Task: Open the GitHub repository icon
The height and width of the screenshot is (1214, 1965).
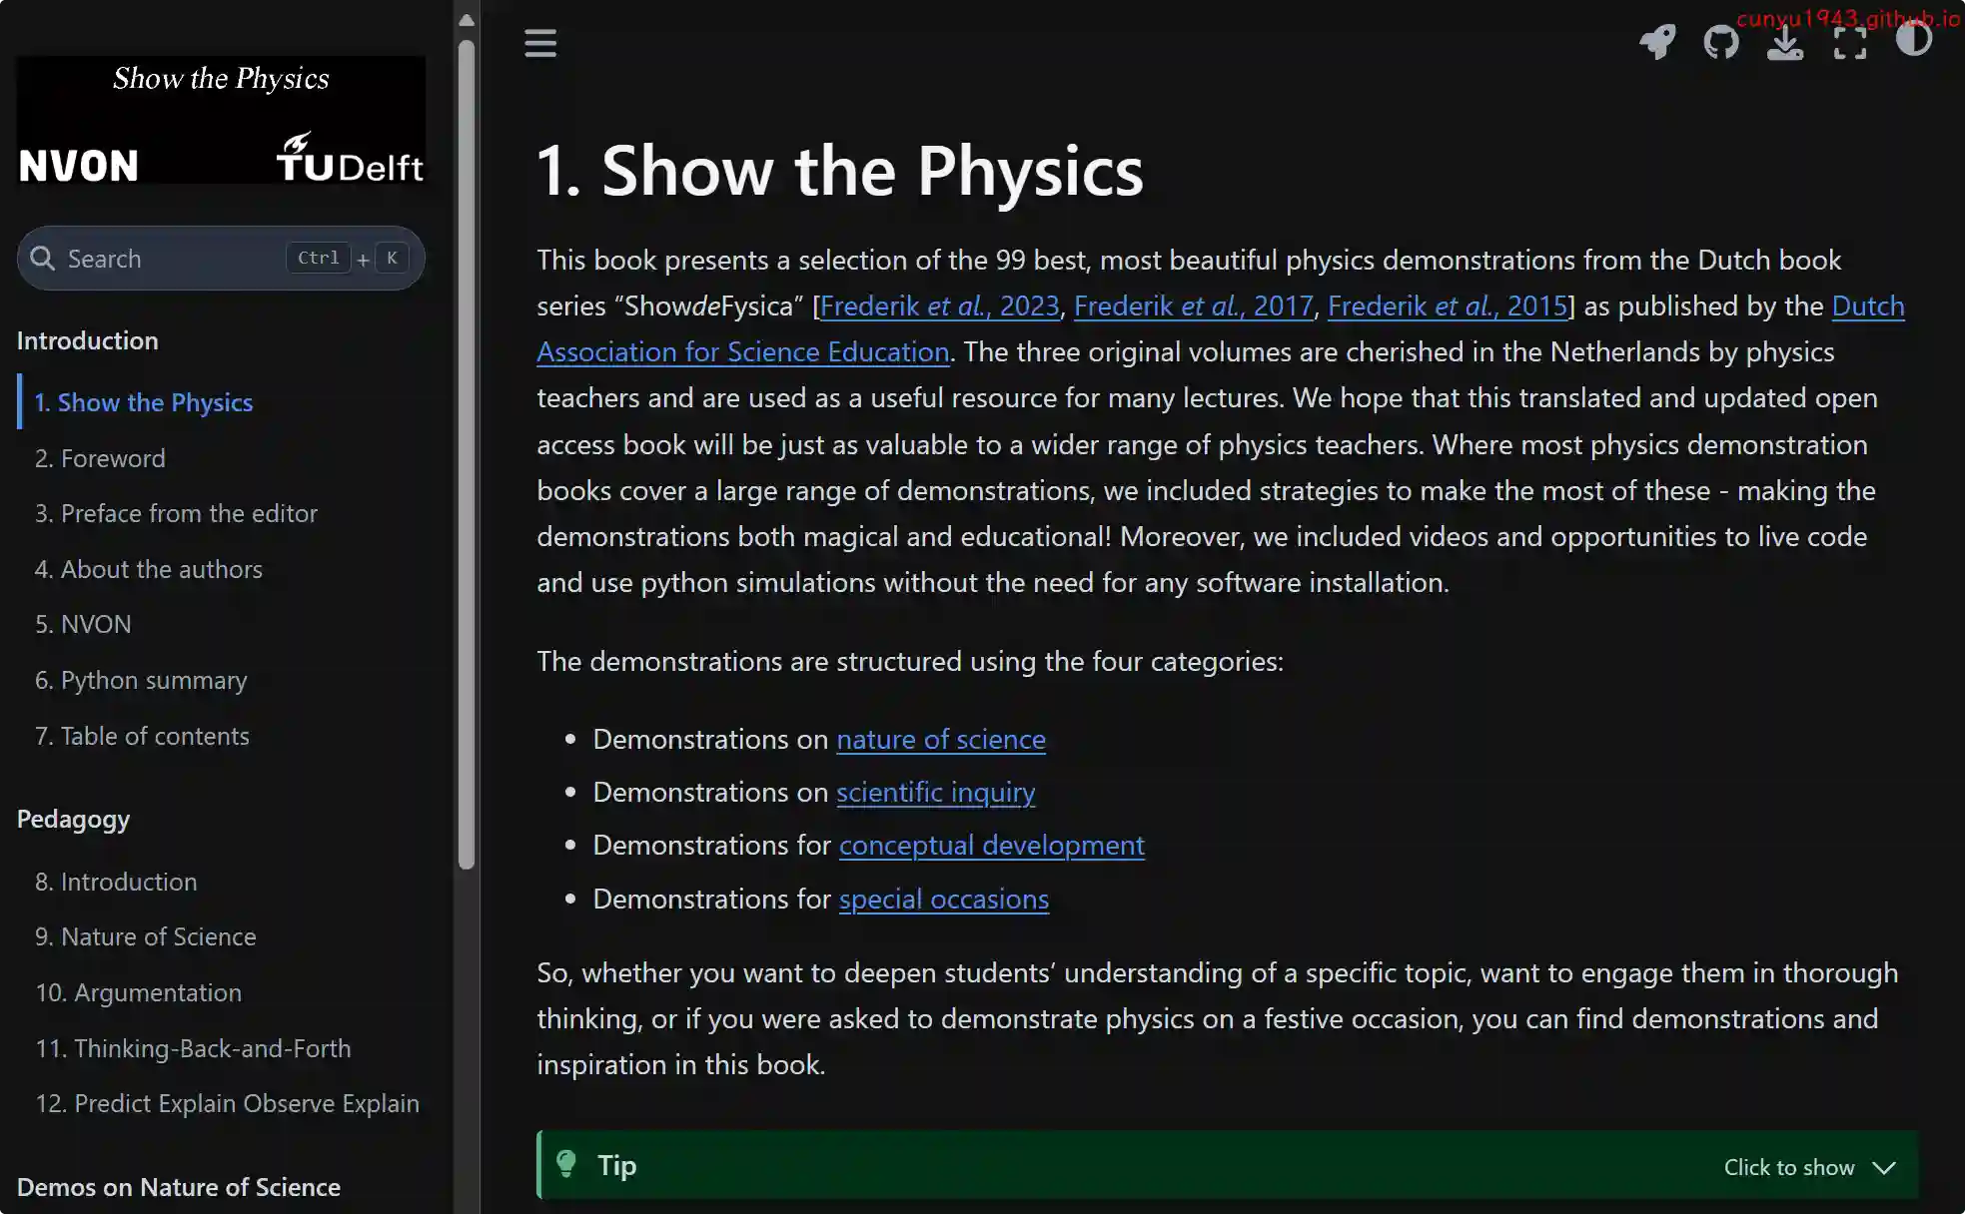Action: click(x=1720, y=42)
